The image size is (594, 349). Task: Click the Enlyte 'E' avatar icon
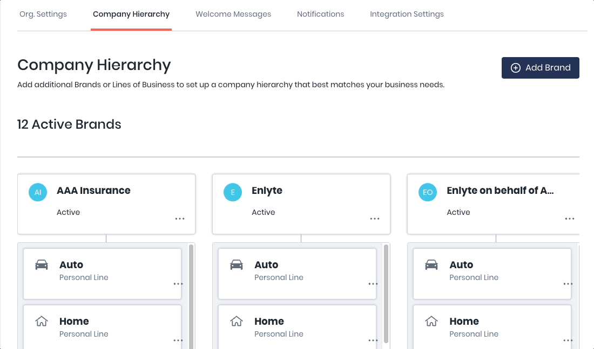coord(233,192)
